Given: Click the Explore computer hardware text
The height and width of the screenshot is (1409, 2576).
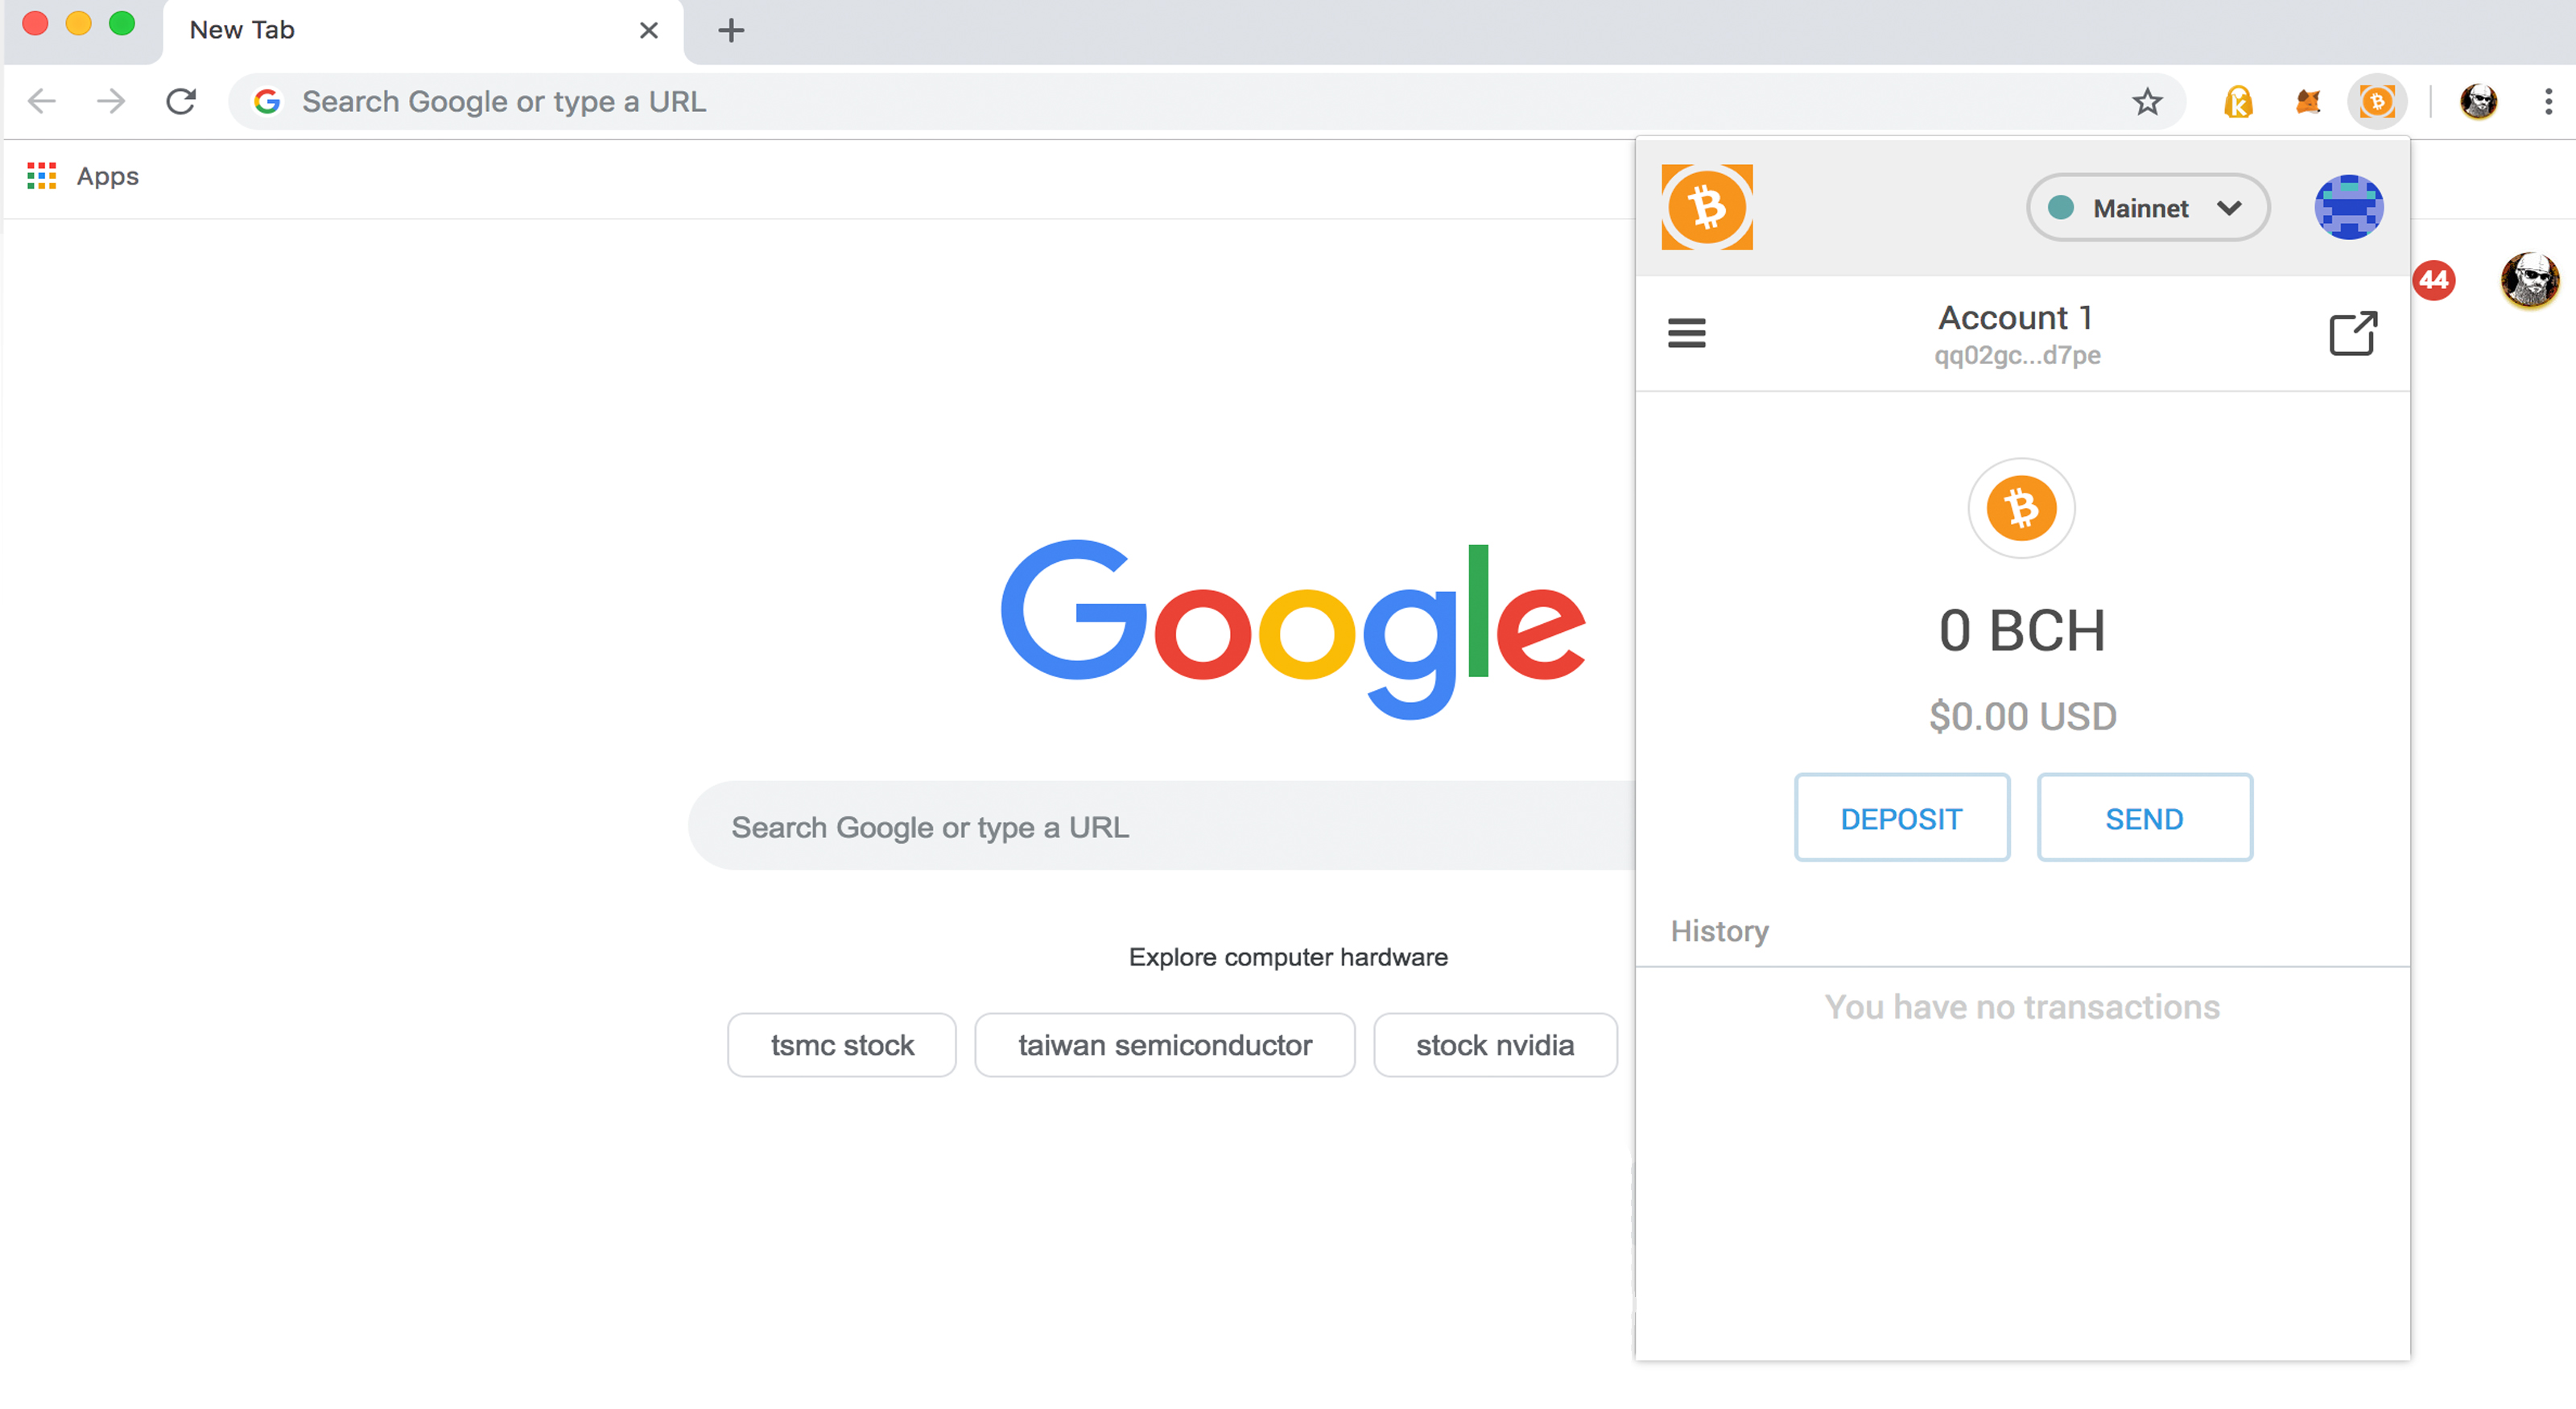Looking at the screenshot, I should (x=1288, y=957).
